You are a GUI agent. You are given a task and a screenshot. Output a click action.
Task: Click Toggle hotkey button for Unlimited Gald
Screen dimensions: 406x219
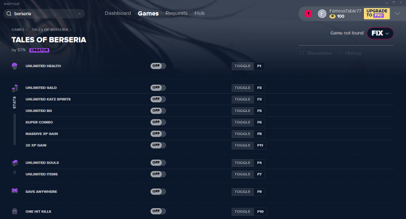click(243, 88)
